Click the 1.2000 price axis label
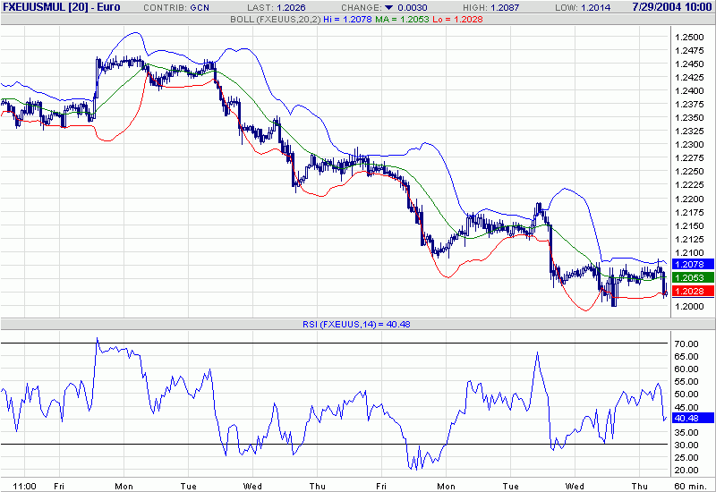The height and width of the screenshot is (492, 716). pyautogui.click(x=689, y=307)
